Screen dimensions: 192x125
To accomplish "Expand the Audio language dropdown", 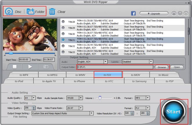I will pyautogui.click(x=106, y=62).
